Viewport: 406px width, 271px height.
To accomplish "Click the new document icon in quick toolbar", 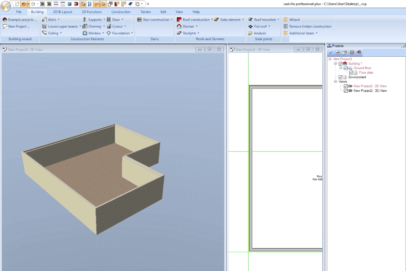I will [17, 4].
